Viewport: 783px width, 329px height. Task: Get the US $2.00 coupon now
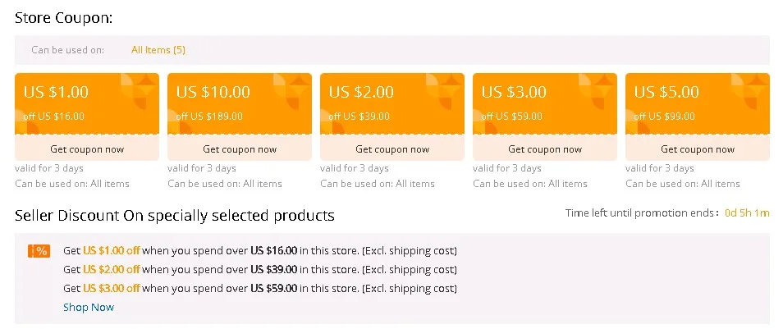click(x=392, y=149)
